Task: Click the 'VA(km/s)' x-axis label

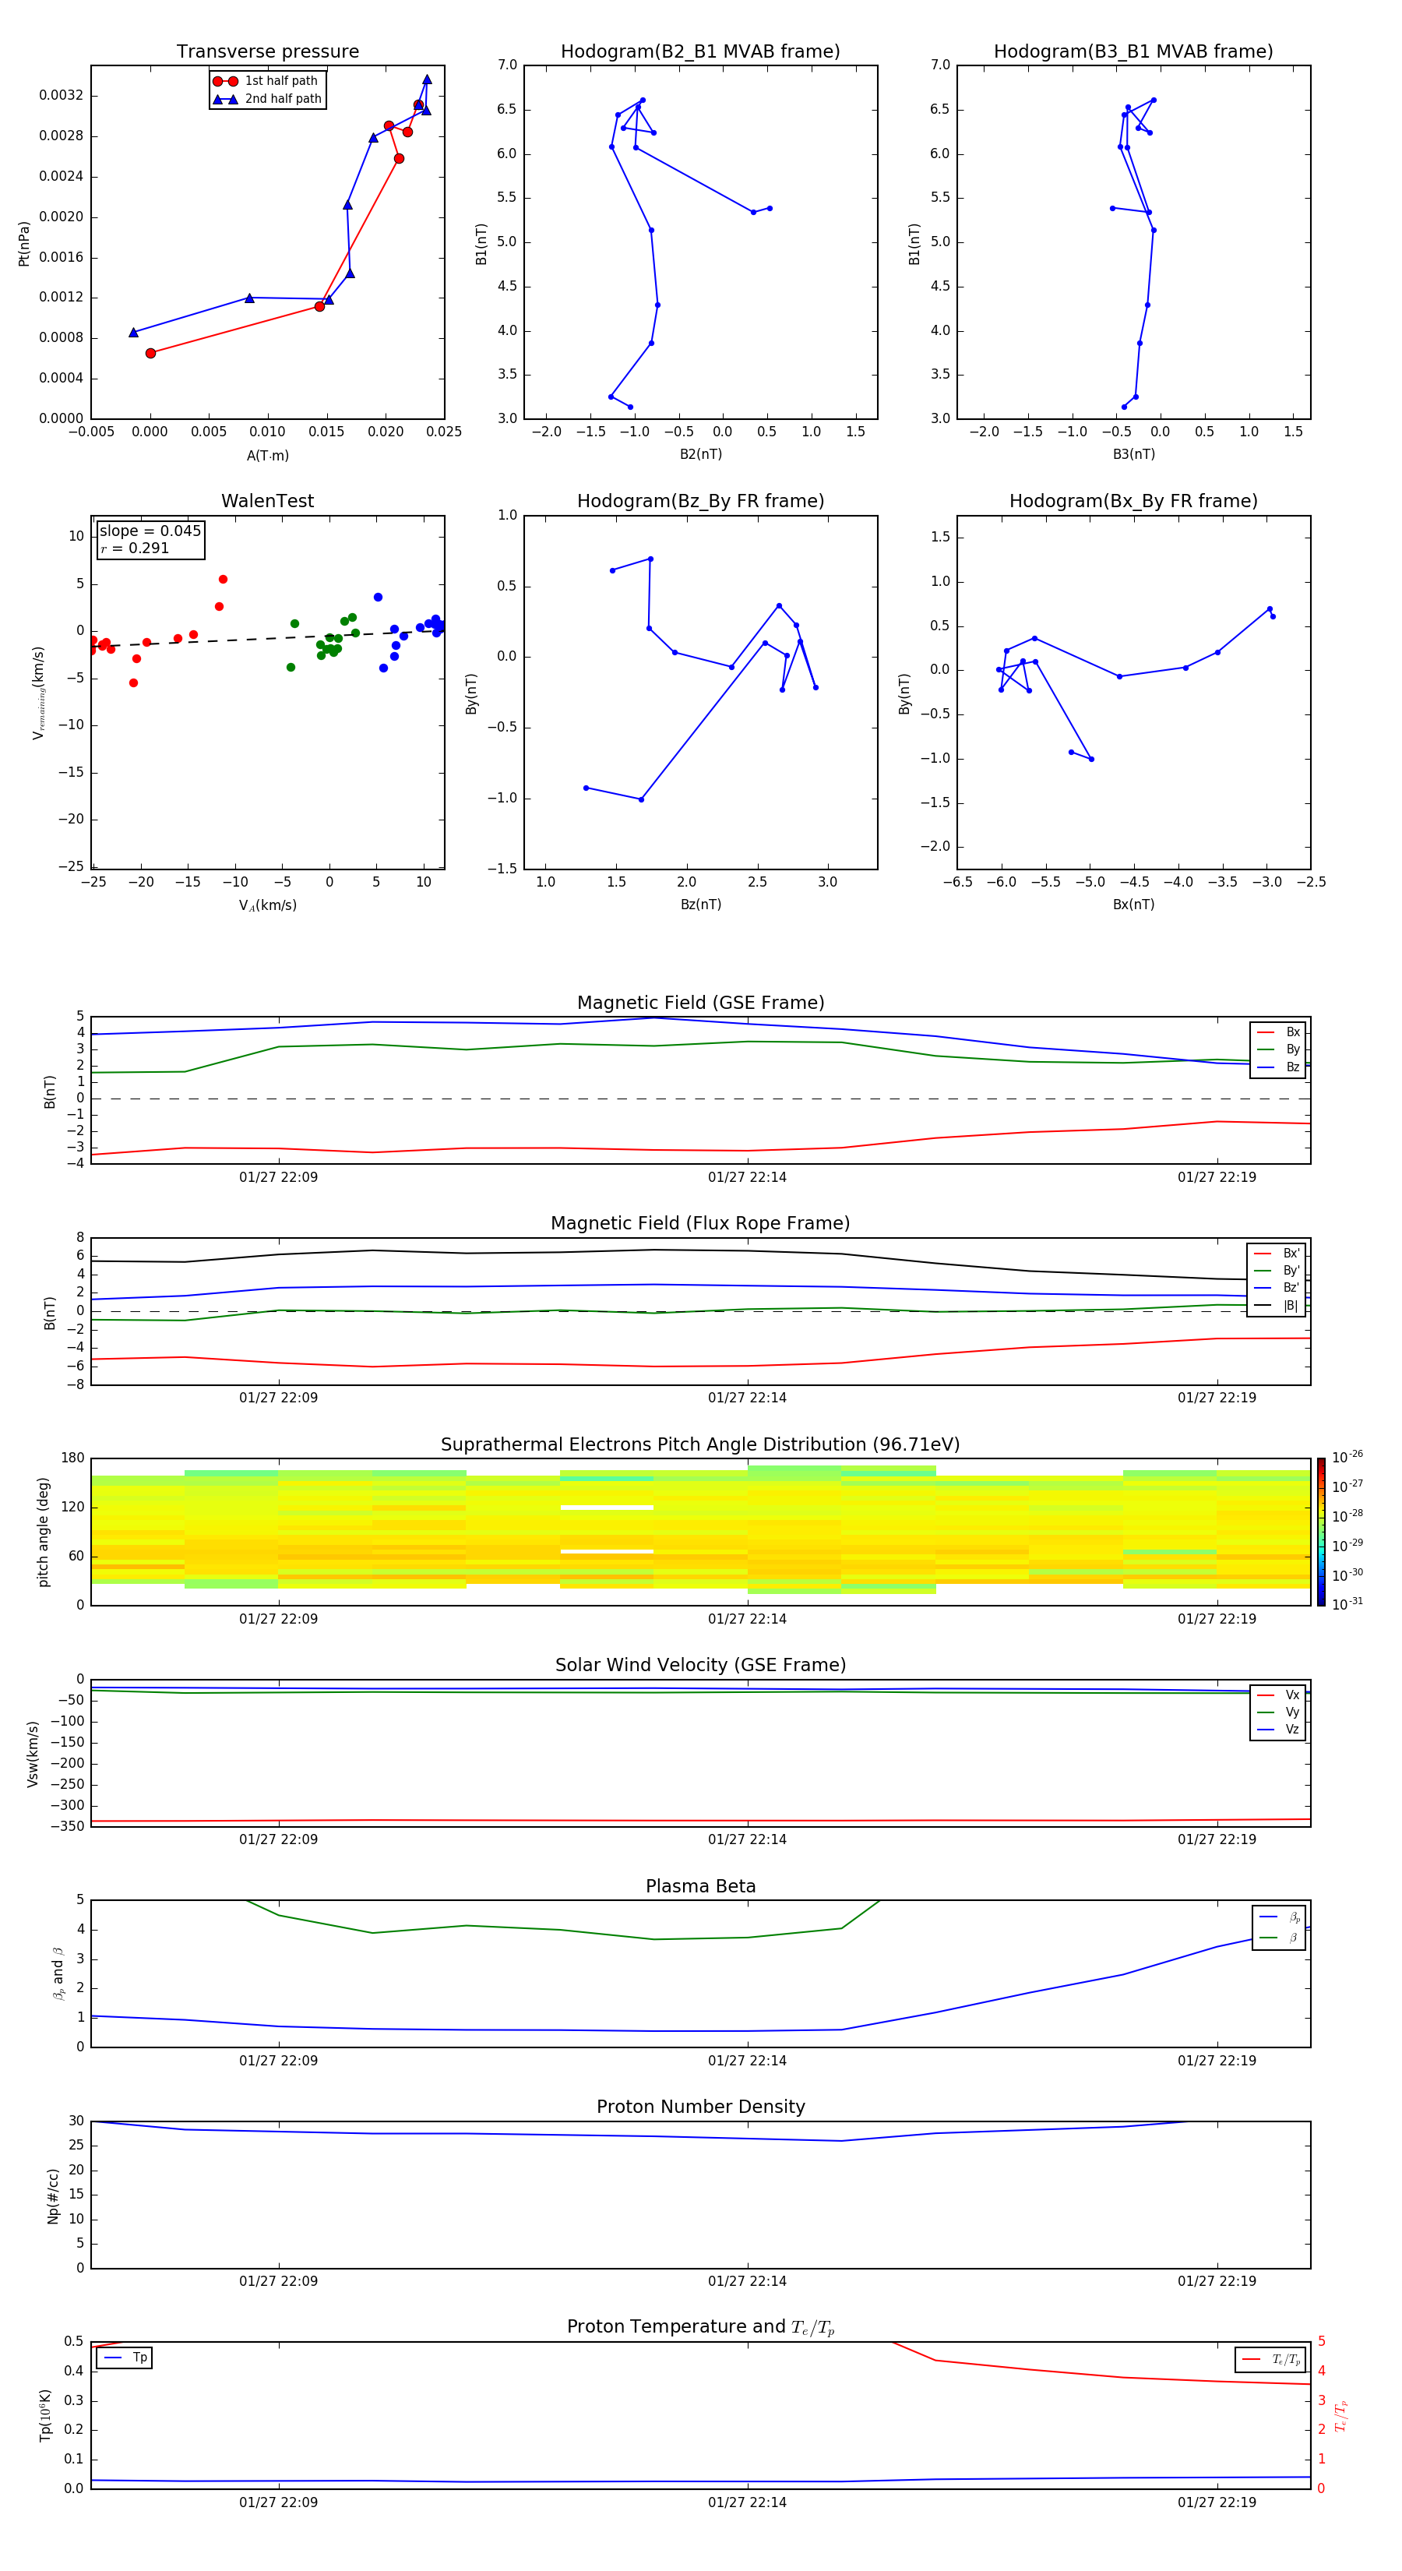Action: point(267,905)
